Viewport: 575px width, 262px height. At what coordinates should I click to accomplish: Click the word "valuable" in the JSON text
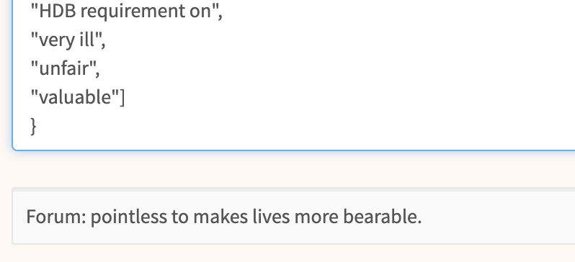pyautogui.click(x=75, y=97)
